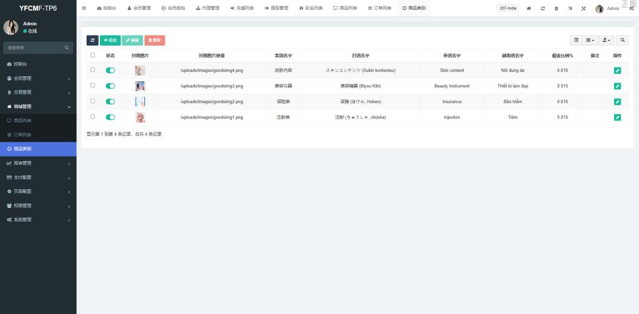Image resolution: width=639 pixels, height=314 pixels.
Task: Edit the Beauty Instrument row with the pencil icon
Action: point(617,86)
